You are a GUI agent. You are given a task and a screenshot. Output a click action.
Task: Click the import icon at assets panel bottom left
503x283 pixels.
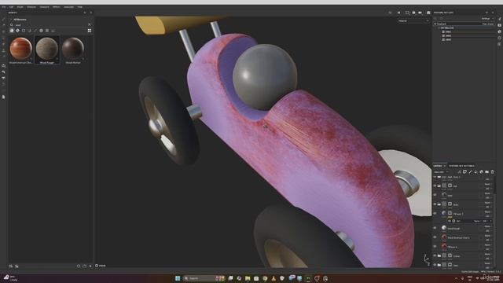(x=10, y=266)
